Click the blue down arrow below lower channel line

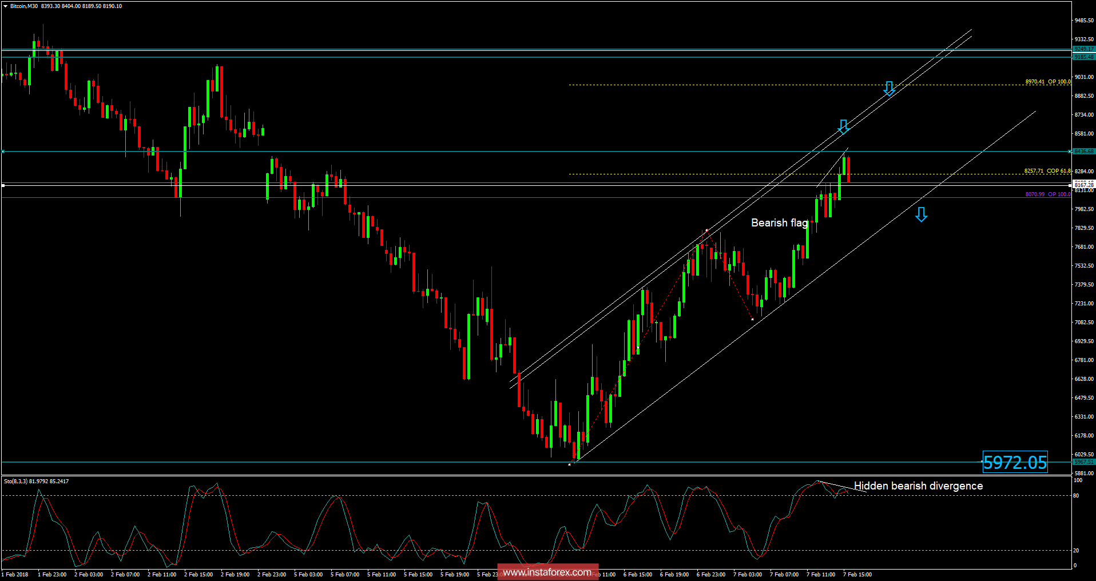point(921,214)
